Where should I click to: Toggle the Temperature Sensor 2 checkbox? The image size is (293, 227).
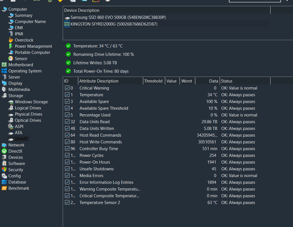click(x=67, y=202)
